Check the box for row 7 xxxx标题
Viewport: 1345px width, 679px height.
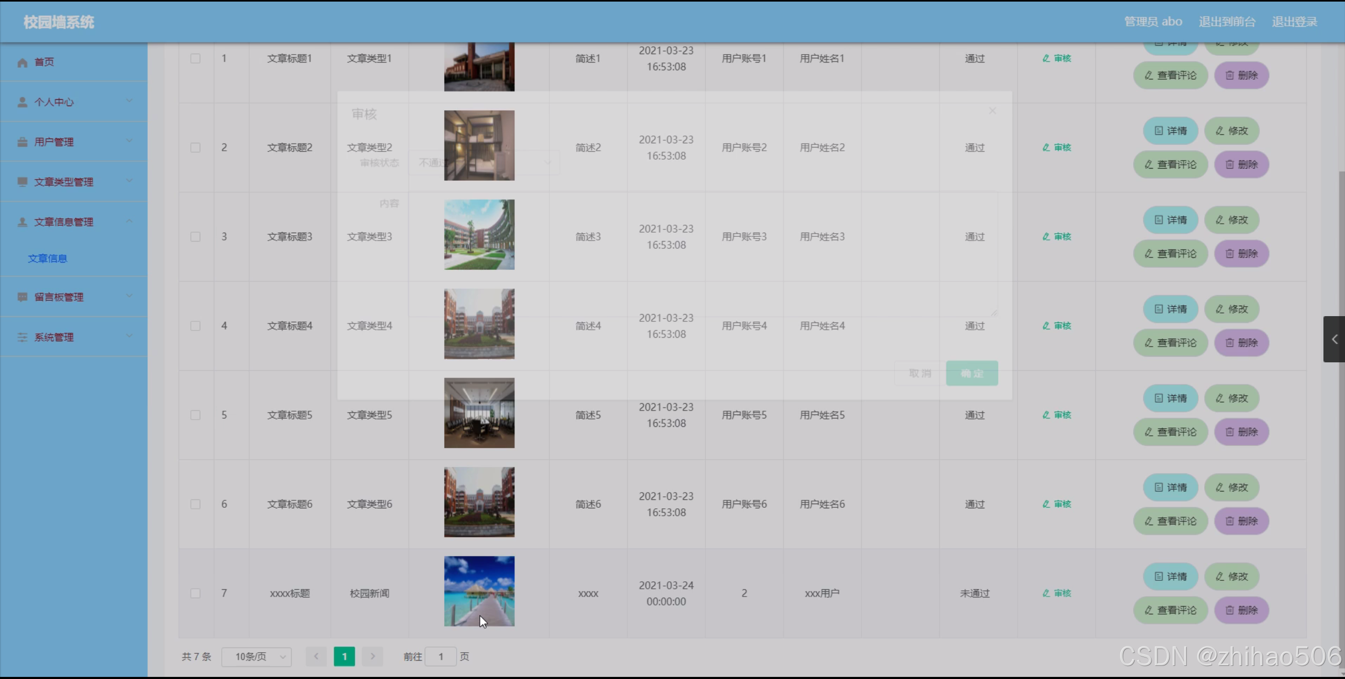click(x=196, y=593)
